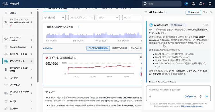
Task: Open the カメラ menu item
Action: coord(18,102)
